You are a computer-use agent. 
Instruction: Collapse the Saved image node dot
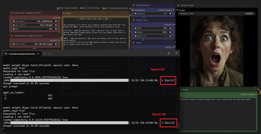coord(178,5)
